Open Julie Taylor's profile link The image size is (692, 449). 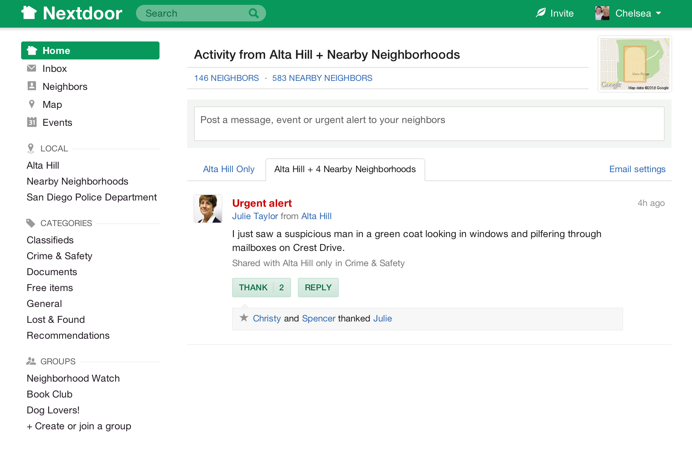(255, 216)
